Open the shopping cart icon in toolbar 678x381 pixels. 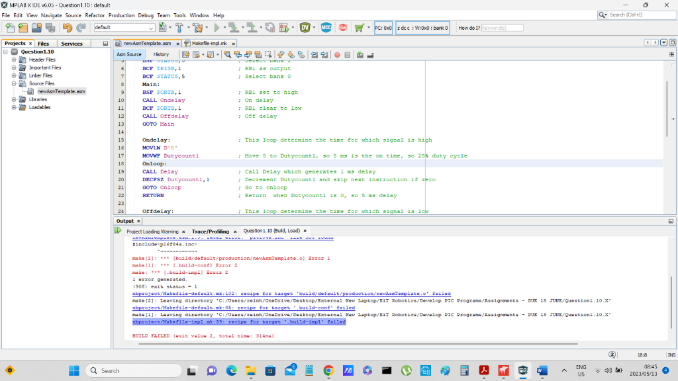pos(359,28)
